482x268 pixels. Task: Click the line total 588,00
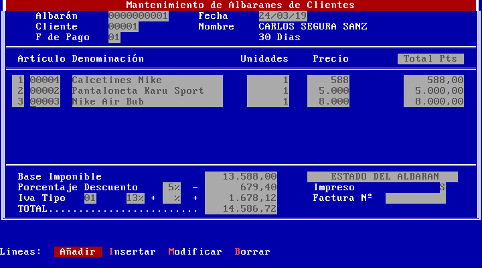434,80
